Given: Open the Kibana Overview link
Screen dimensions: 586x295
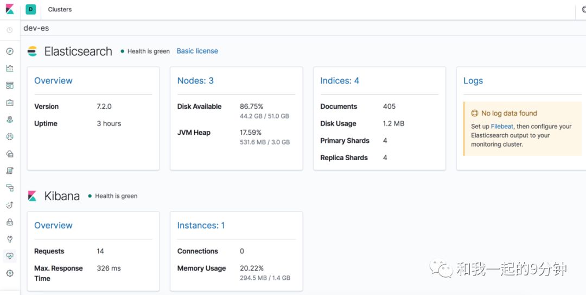Looking at the screenshot, I should (x=53, y=225).
